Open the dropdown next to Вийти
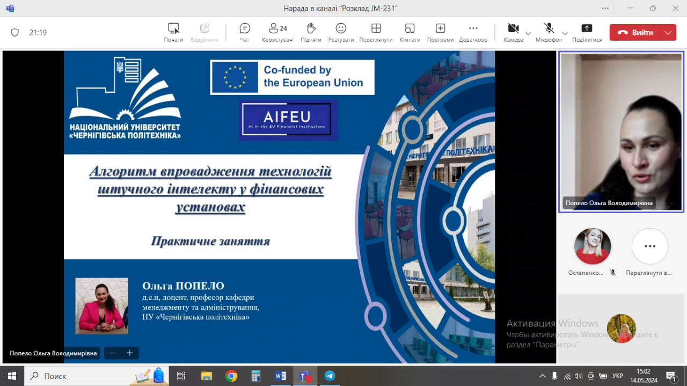 click(668, 33)
